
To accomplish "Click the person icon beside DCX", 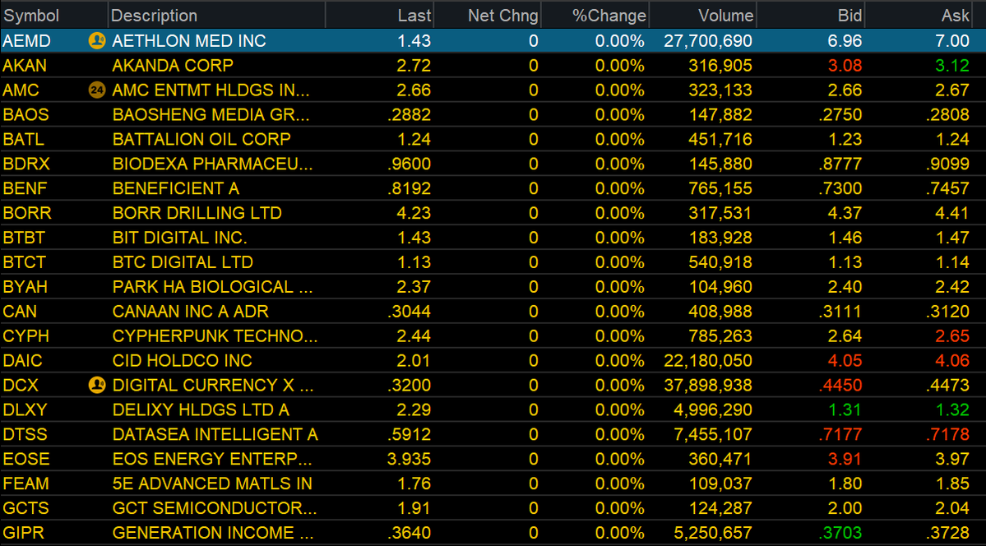I will 97,386.
